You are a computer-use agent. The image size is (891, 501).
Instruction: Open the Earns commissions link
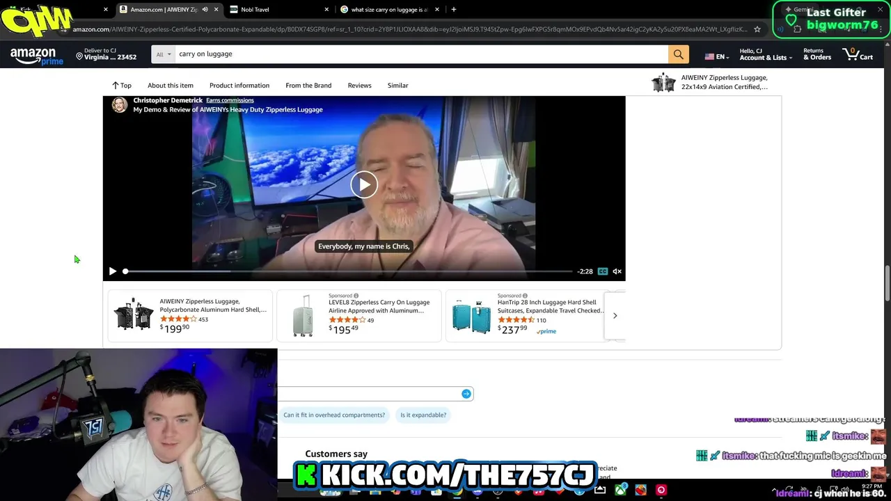click(230, 100)
